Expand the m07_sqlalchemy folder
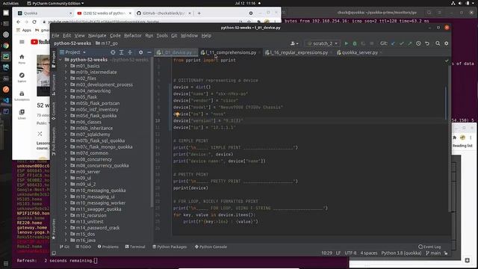This screenshot has width=478, height=269. point(66,134)
